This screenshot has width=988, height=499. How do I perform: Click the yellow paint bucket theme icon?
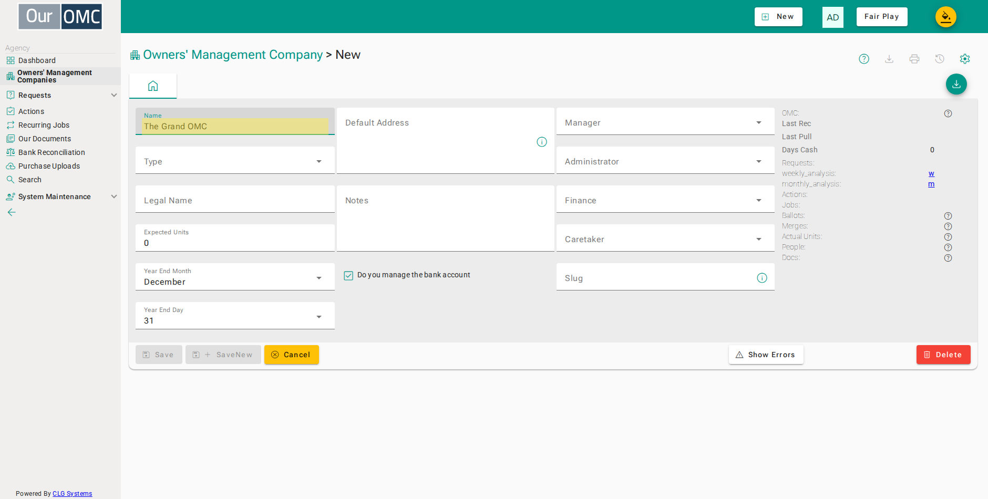(946, 17)
